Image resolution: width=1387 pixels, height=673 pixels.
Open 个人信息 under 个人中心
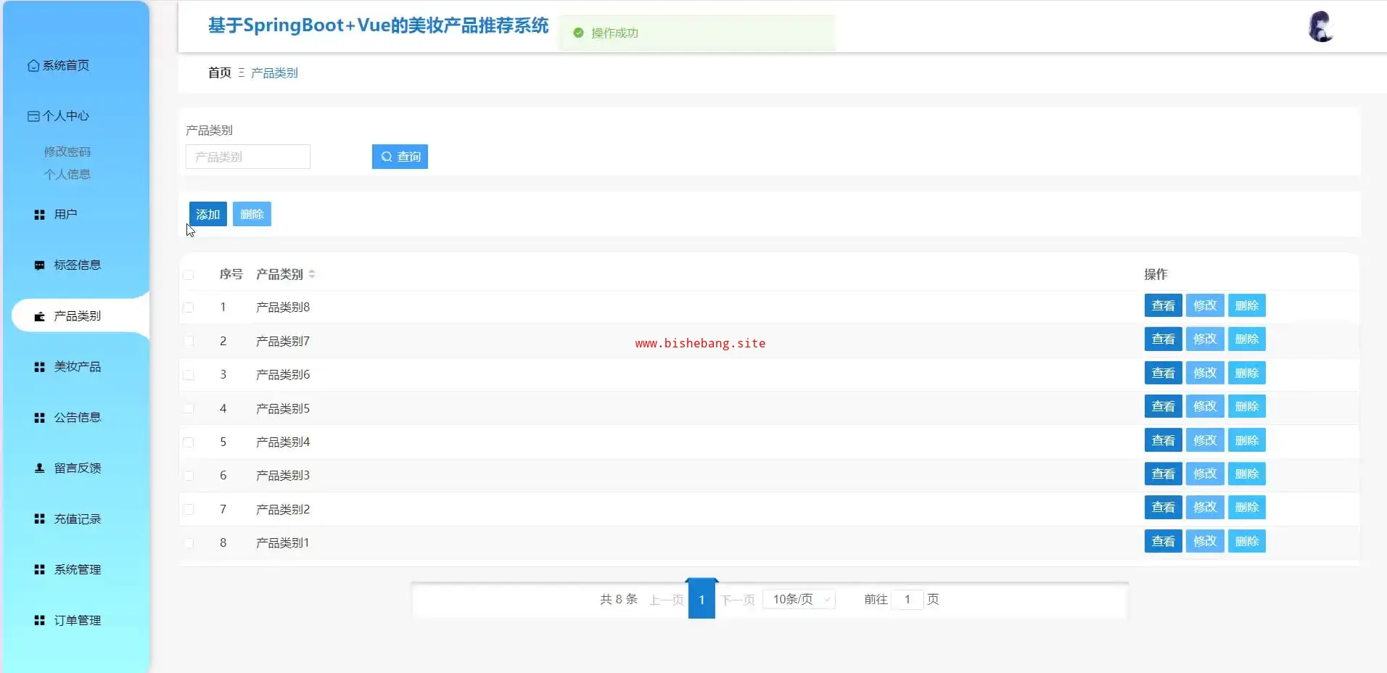tap(67, 174)
